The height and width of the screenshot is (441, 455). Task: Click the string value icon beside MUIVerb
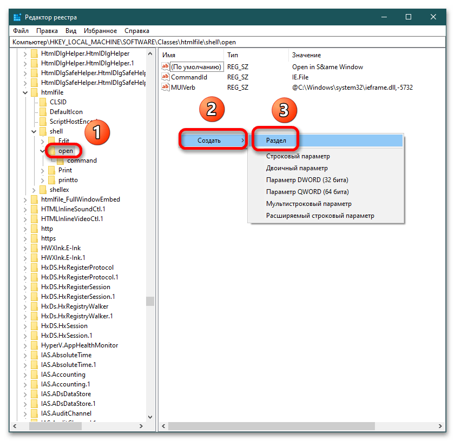click(x=166, y=87)
